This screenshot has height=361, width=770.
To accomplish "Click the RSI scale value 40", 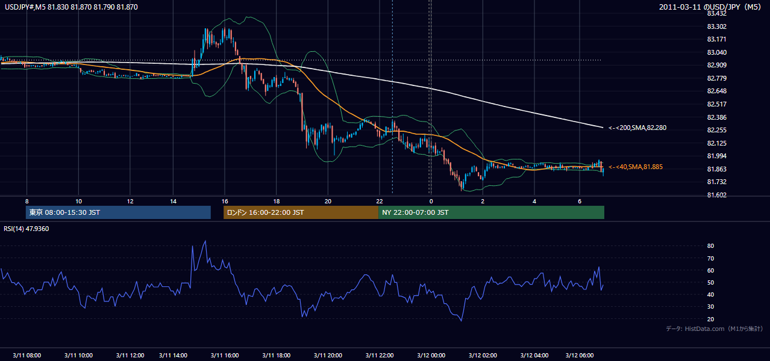I will point(710,294).
